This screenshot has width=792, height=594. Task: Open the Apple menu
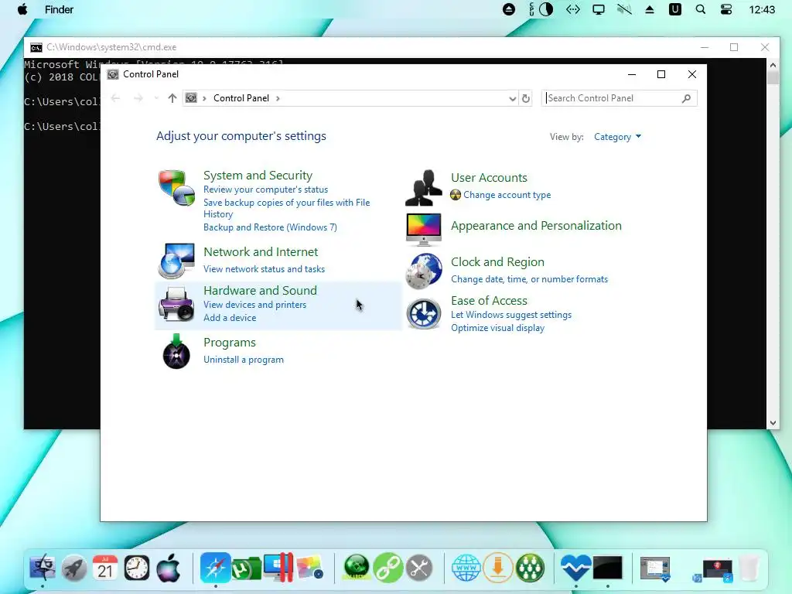coord(22,9)
